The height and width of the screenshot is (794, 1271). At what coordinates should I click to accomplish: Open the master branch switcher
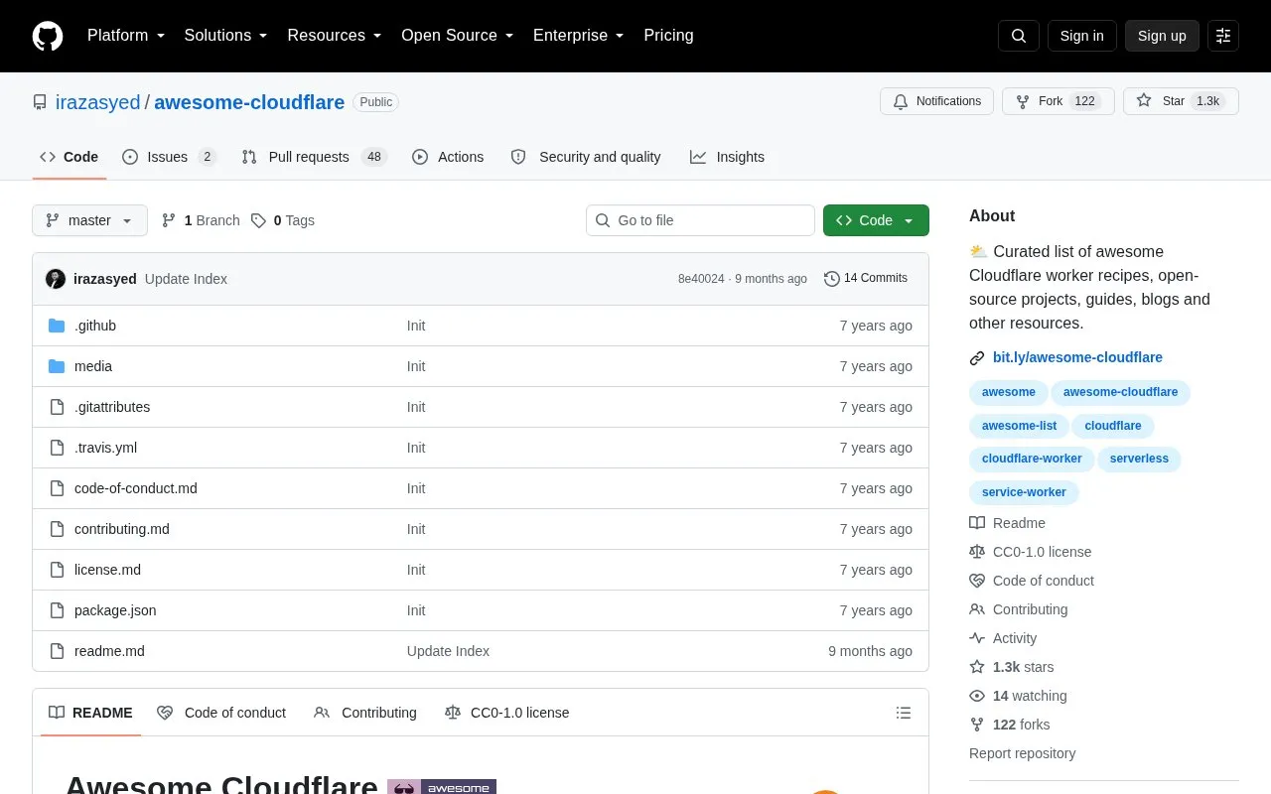89,220
